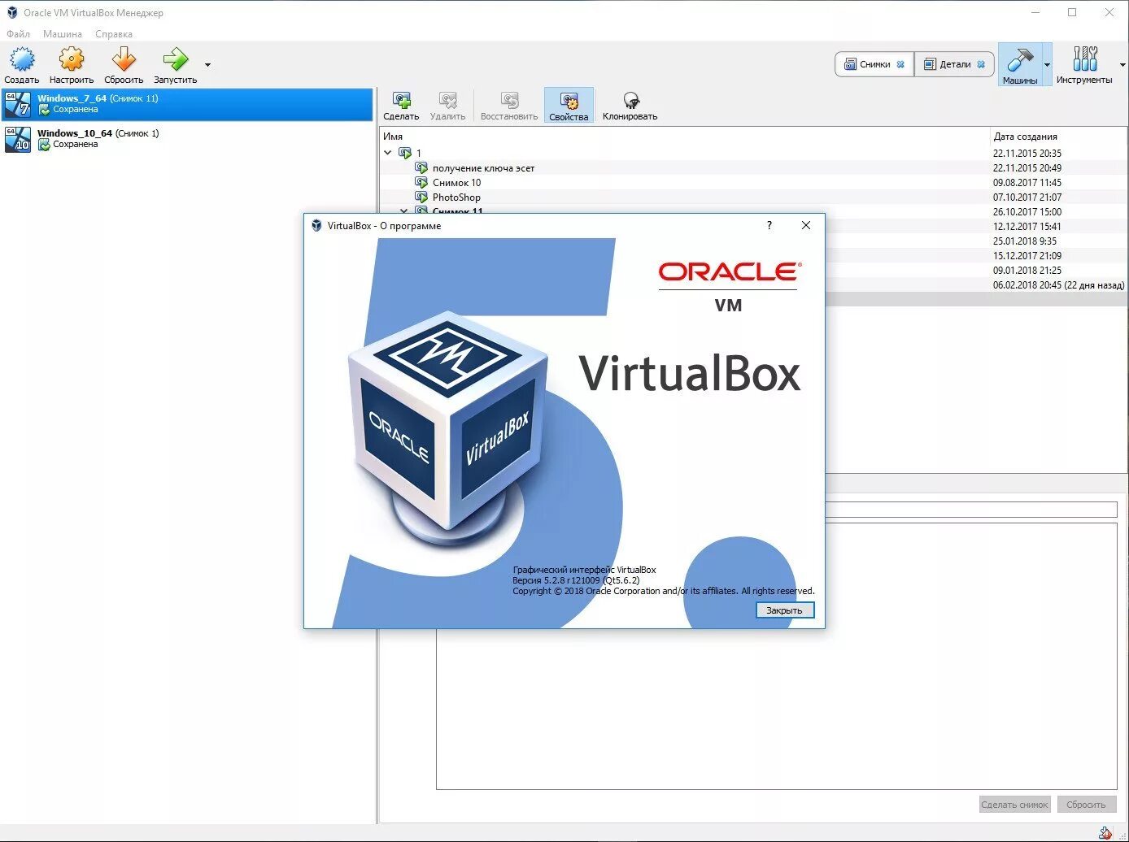Click VirtualBox icon in main title bar
The image size is (1129, 842).
click(11, 12)
